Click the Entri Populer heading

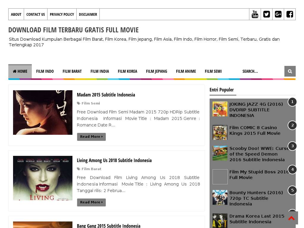pyautogui.click(x=221, y=90)
